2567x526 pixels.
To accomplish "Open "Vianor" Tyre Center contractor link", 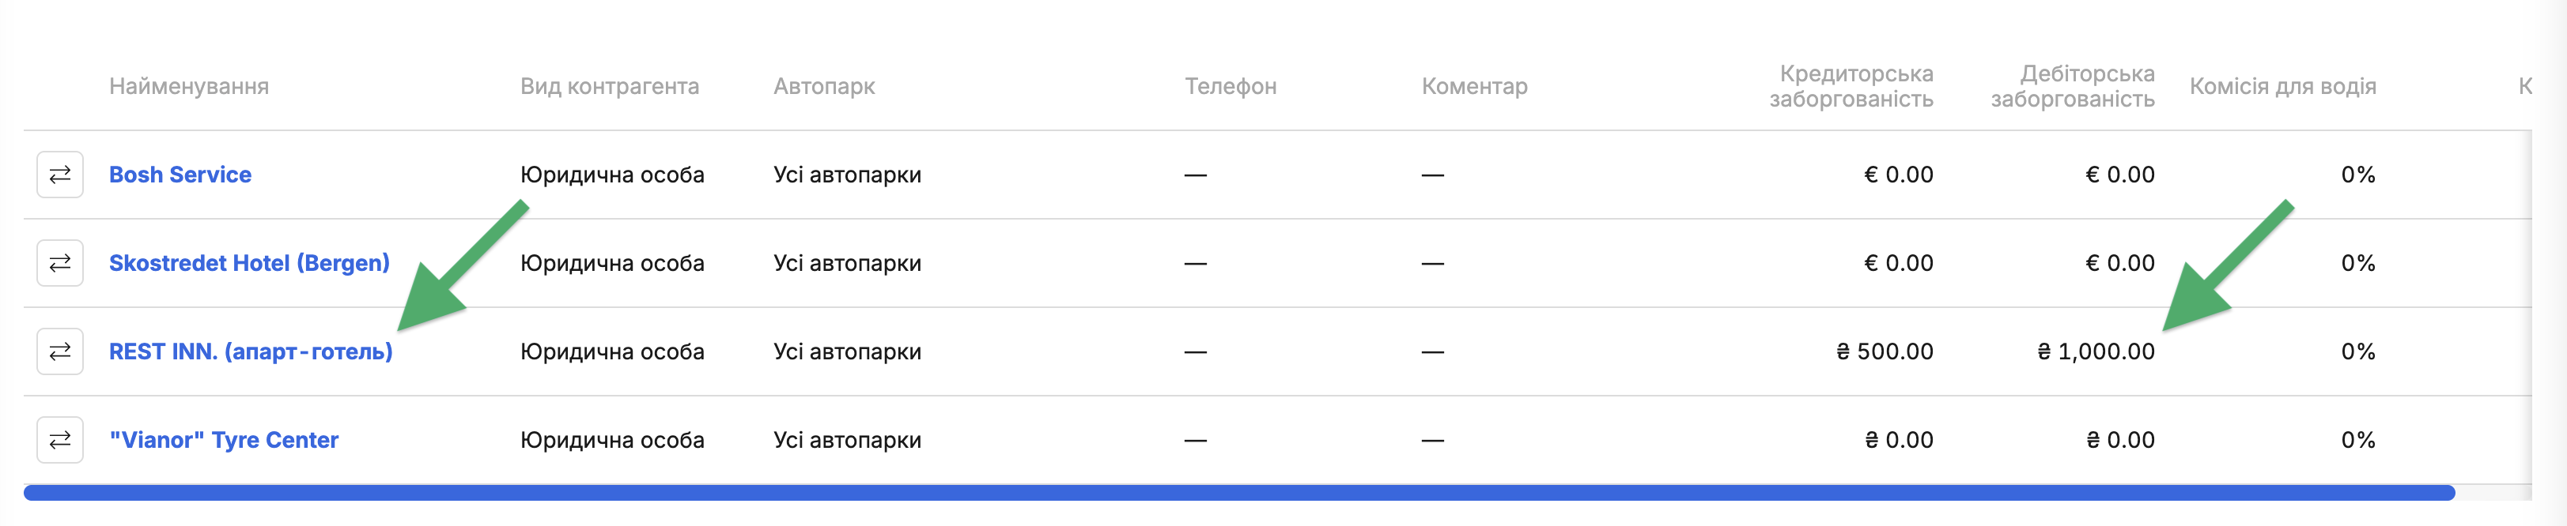I will [x=225, y=441].
